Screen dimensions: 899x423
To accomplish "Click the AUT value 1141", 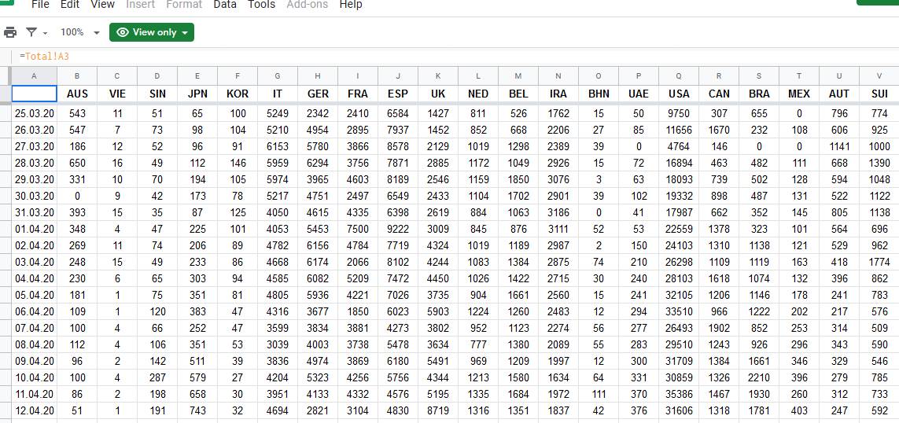I will (x=839, y=147).
